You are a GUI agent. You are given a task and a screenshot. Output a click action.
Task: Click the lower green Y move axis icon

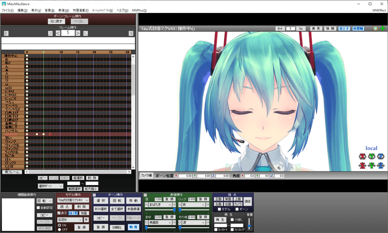(x=372, y=166)
